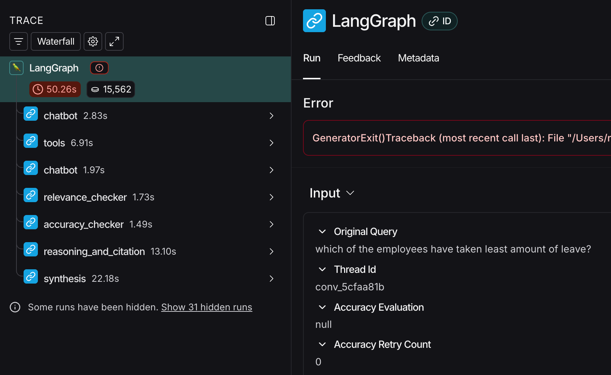Image resolution: width=611 pixels, height=375 pixels.
Task: Expand the chatbot 2.83s run chevron
Action: (x=272, y=116)
